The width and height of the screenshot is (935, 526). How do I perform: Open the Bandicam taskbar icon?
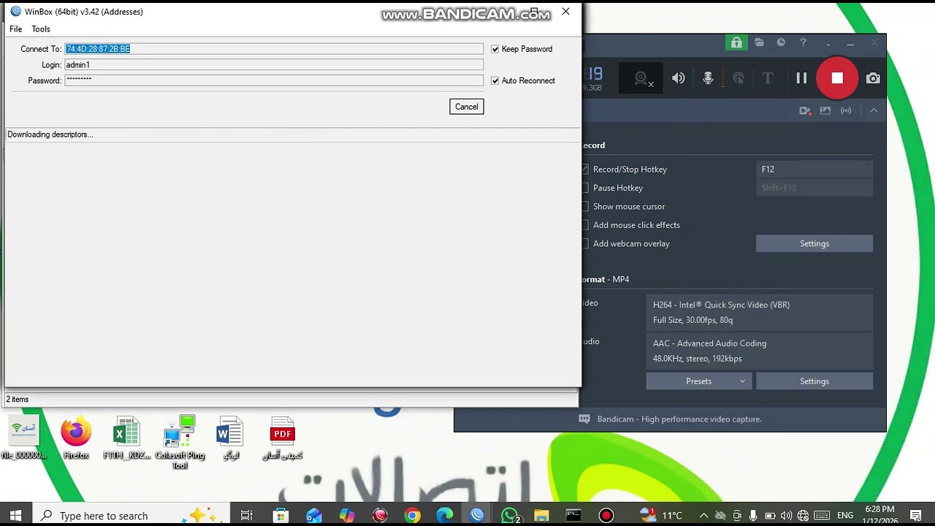[x=606, y=516]
